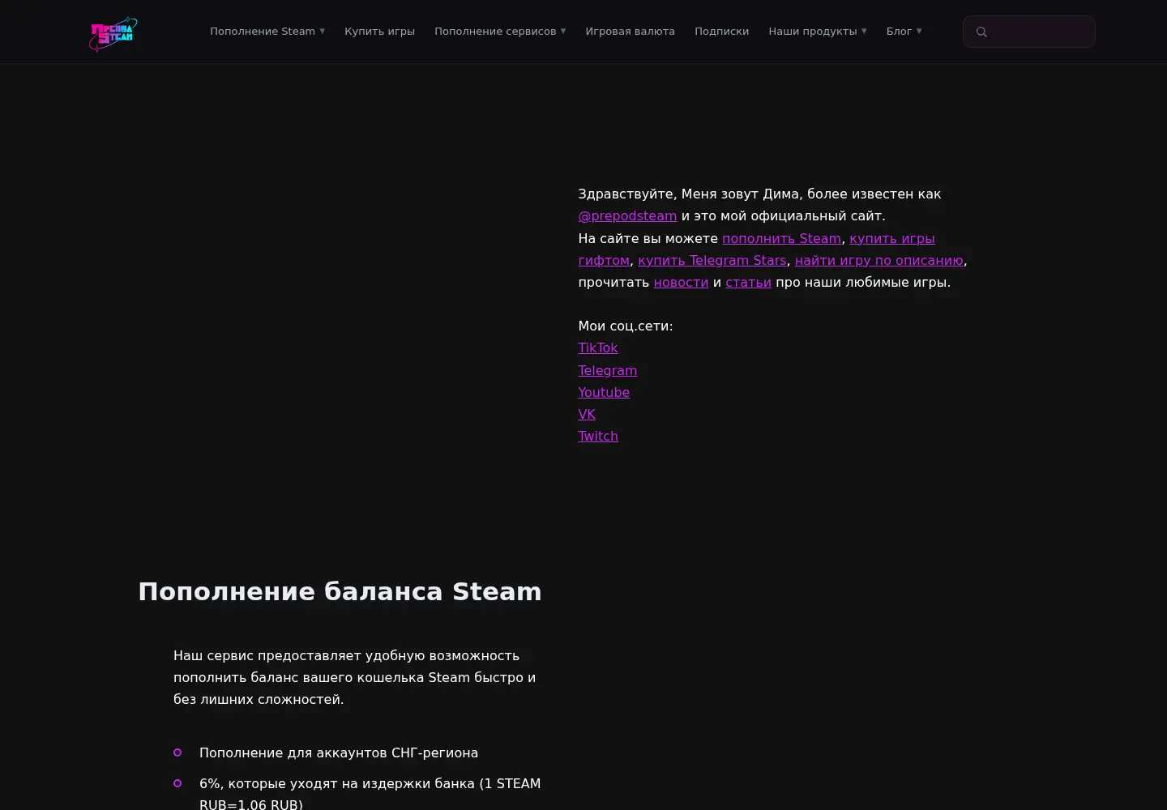The image size is (1167, 810).
Task: Click the Препод Steam logo
Action: pyautogui.click(x=113, y=33)
